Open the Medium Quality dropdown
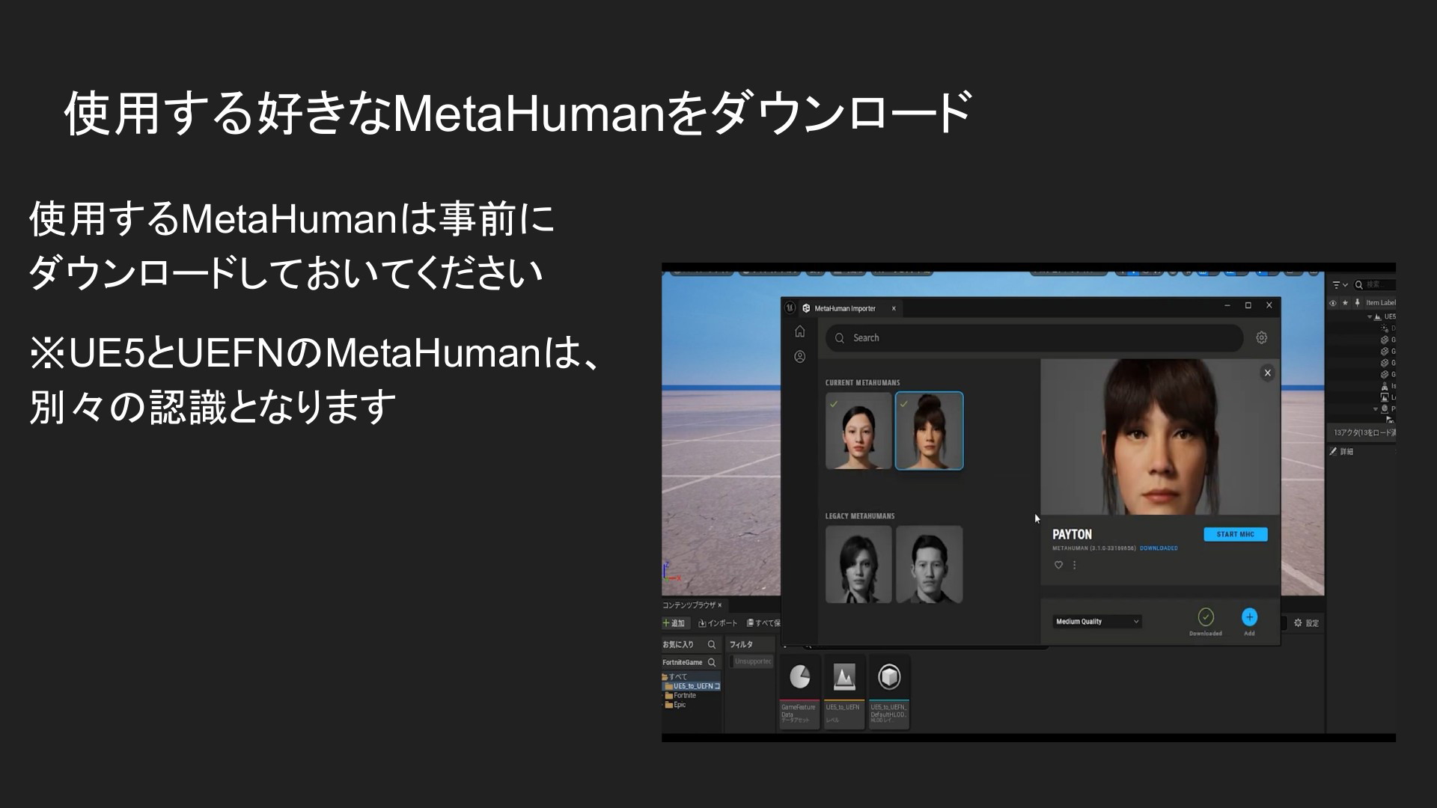Image resolution: width=1437 pixels, height=808 pixels. pyautogui.click(x=1096, y=622)
